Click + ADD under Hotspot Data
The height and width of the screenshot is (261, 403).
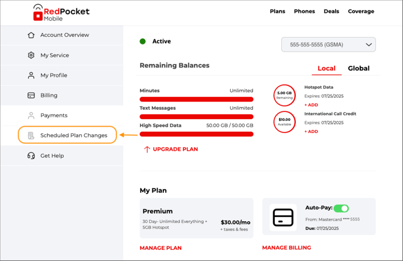tap(311, 105)
